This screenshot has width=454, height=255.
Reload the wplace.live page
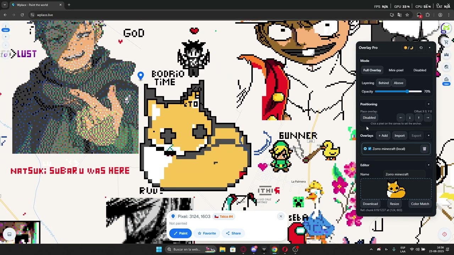tap(22, 15)
